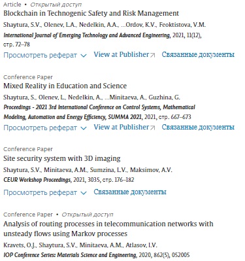
Task: Open Связанные документы for Site security paper
Action: pyautogui.click(x=130, y=192)
